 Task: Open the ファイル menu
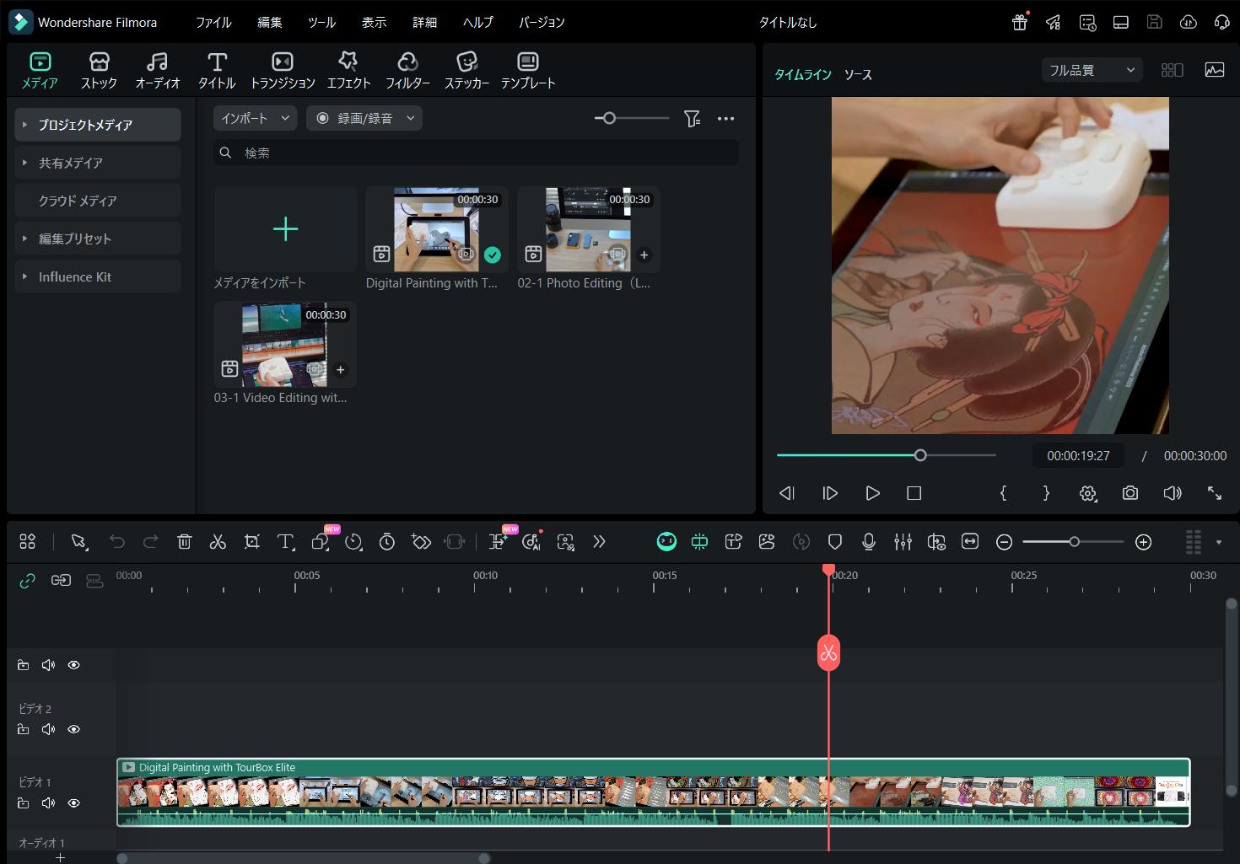click(213, 22)
